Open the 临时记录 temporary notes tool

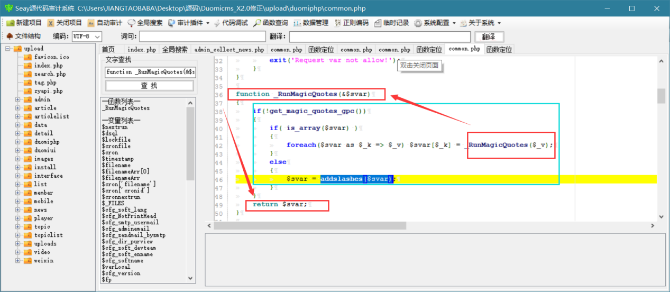point(391,23)
